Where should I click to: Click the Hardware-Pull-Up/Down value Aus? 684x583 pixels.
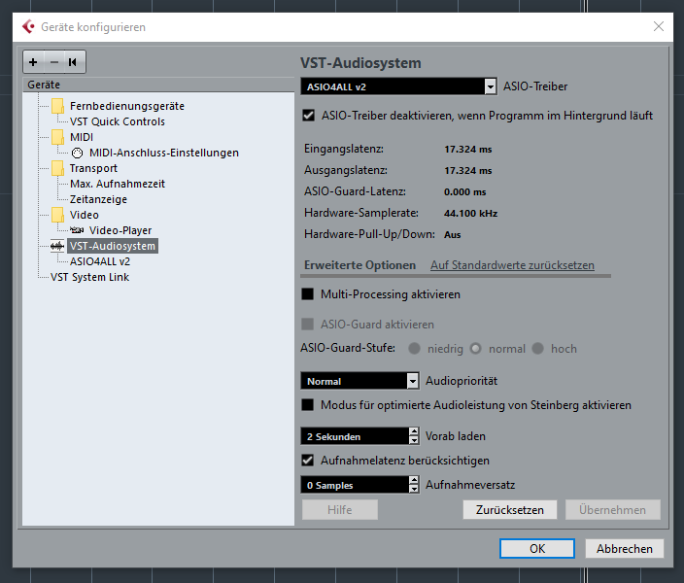[453, 235]
